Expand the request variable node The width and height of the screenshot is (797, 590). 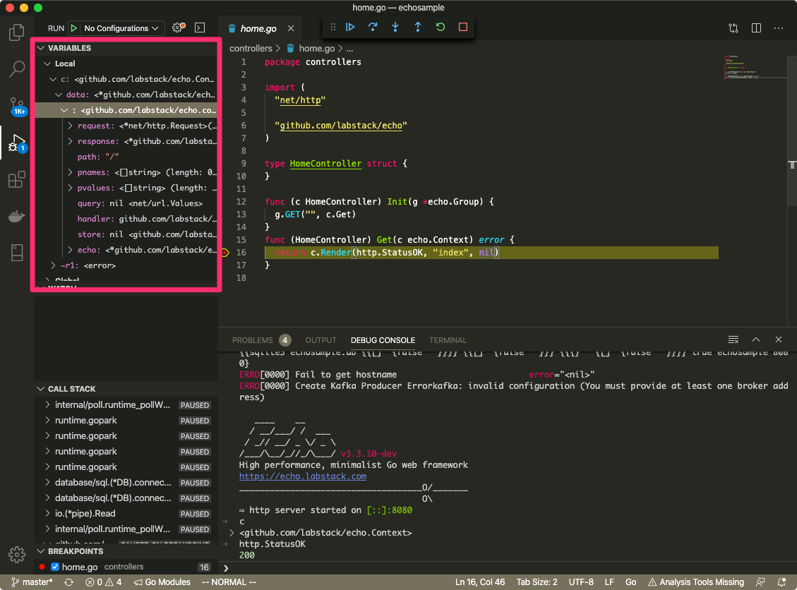(x=70, y=126)
